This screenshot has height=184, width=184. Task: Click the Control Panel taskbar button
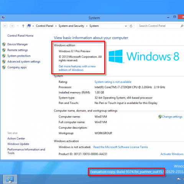(x=10, y=179)
